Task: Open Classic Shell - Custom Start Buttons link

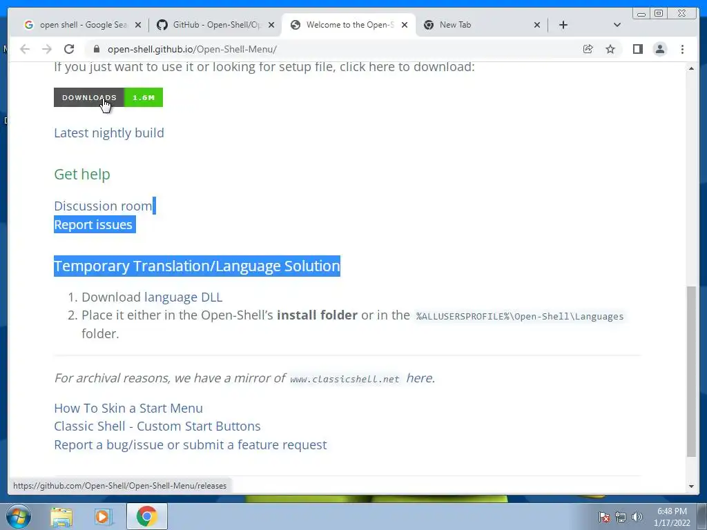Action: coord(157,426)
